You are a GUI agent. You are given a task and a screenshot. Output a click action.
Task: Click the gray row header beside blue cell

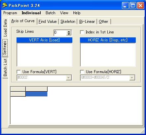(18, 94)
